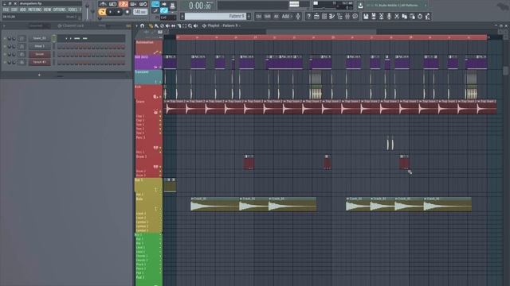Image resolution: width=510 pixels, height=286 pixels.
Task: Toggle the playlist magnet snap icon
Action: tap(142, 25)
